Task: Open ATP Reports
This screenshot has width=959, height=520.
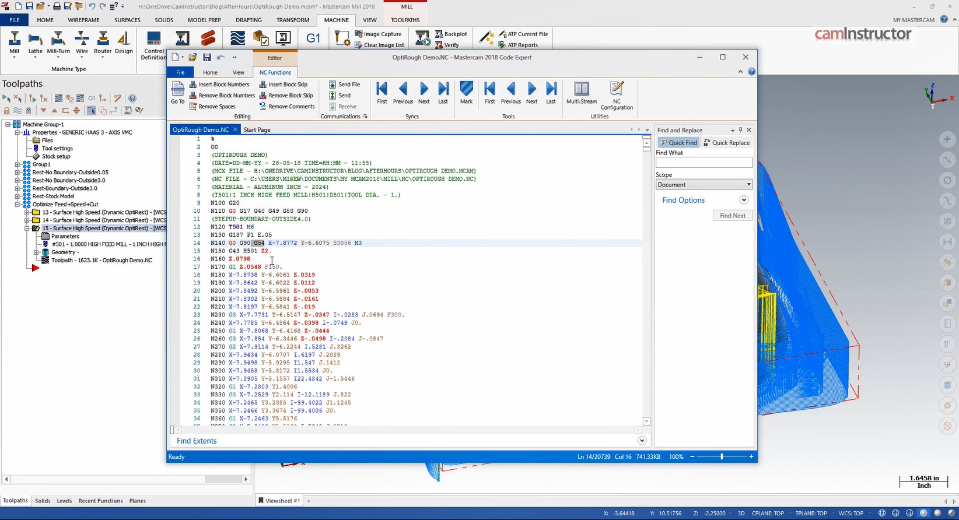Action: (518, 45)
